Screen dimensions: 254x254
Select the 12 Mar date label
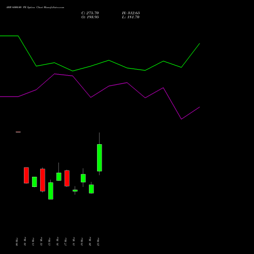[x=41, y=241]
